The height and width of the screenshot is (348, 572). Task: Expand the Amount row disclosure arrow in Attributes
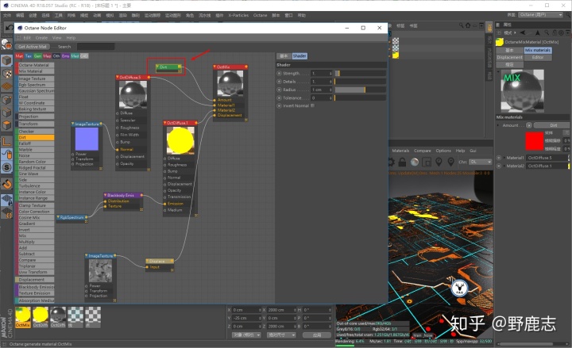(x=498, y=125)
